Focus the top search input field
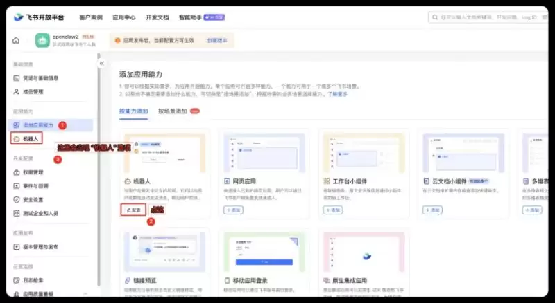The image size is (555, 303). tap(488, 17)
